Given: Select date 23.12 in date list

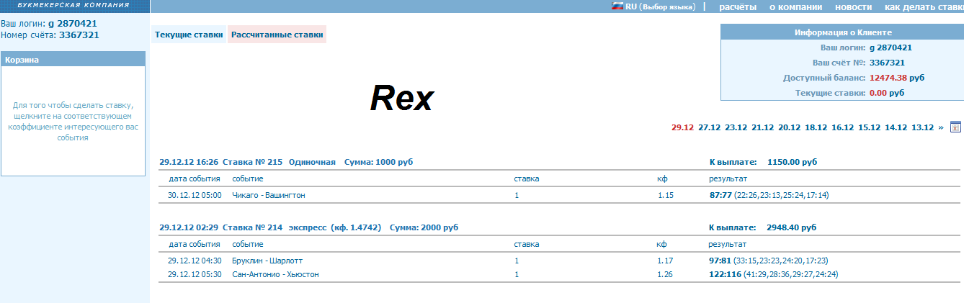Looking at the screenshot, I should (x=736, y=127).
